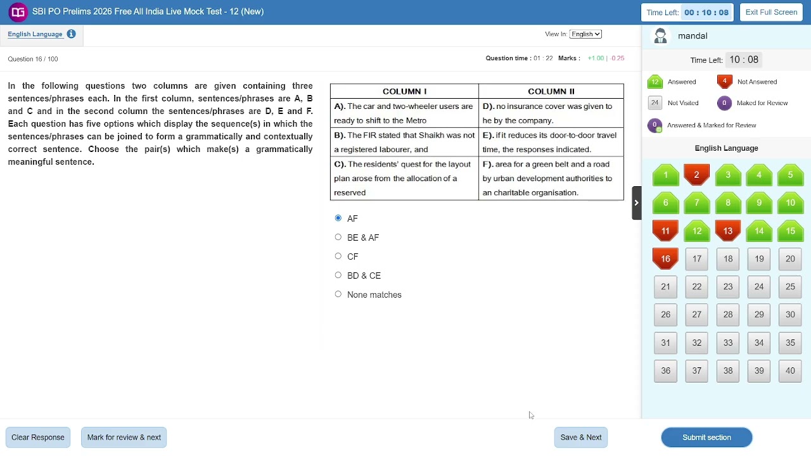Click the green Answered legend icon
Screen dimensions: 811x456
[x=655, y=82]
